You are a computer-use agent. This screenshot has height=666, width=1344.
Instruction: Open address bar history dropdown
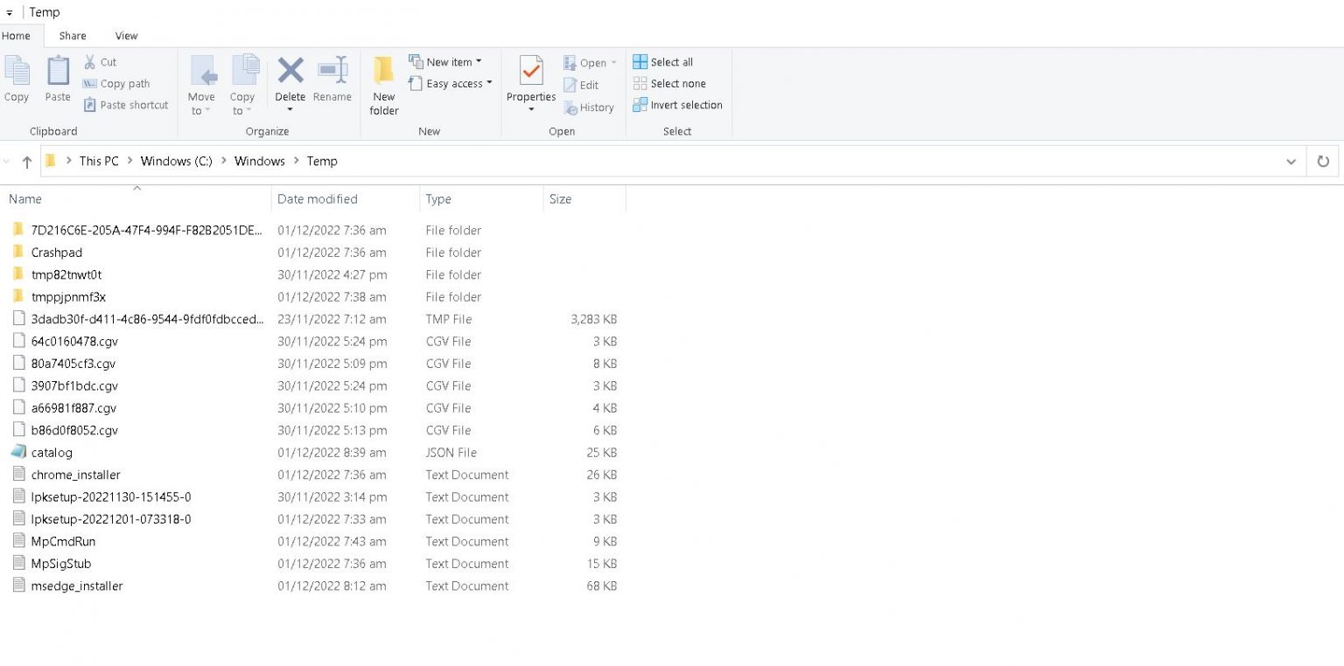(x=1291, y=162)
